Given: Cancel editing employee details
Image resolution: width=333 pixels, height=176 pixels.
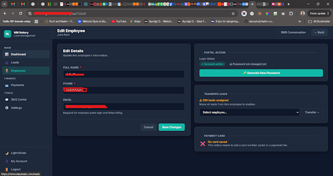Looking at the screenshot, I should [148, 127].
